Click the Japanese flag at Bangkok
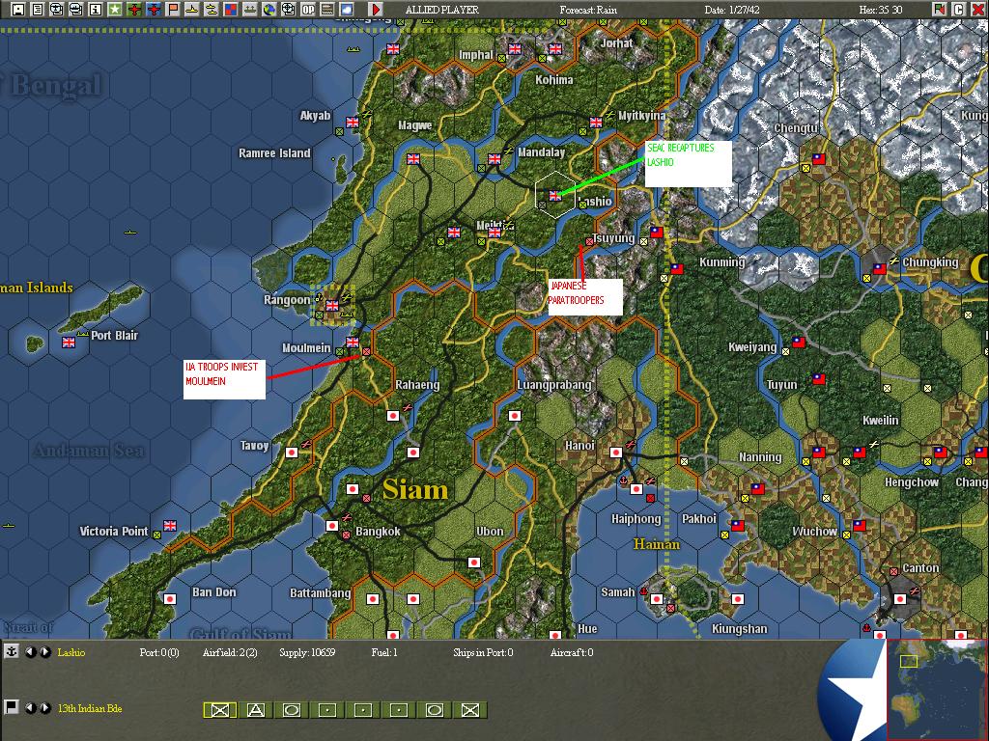This screenshot has height=741, width=989. (x=332, y=526)
